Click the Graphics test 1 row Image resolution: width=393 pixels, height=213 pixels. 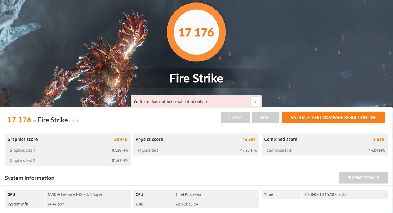tap(68, 151)
